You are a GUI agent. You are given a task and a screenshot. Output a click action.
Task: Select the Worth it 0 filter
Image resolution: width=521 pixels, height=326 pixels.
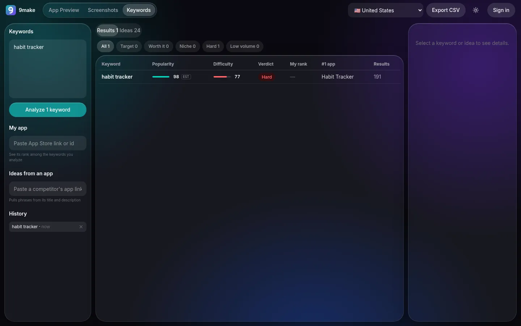[158, 46]
